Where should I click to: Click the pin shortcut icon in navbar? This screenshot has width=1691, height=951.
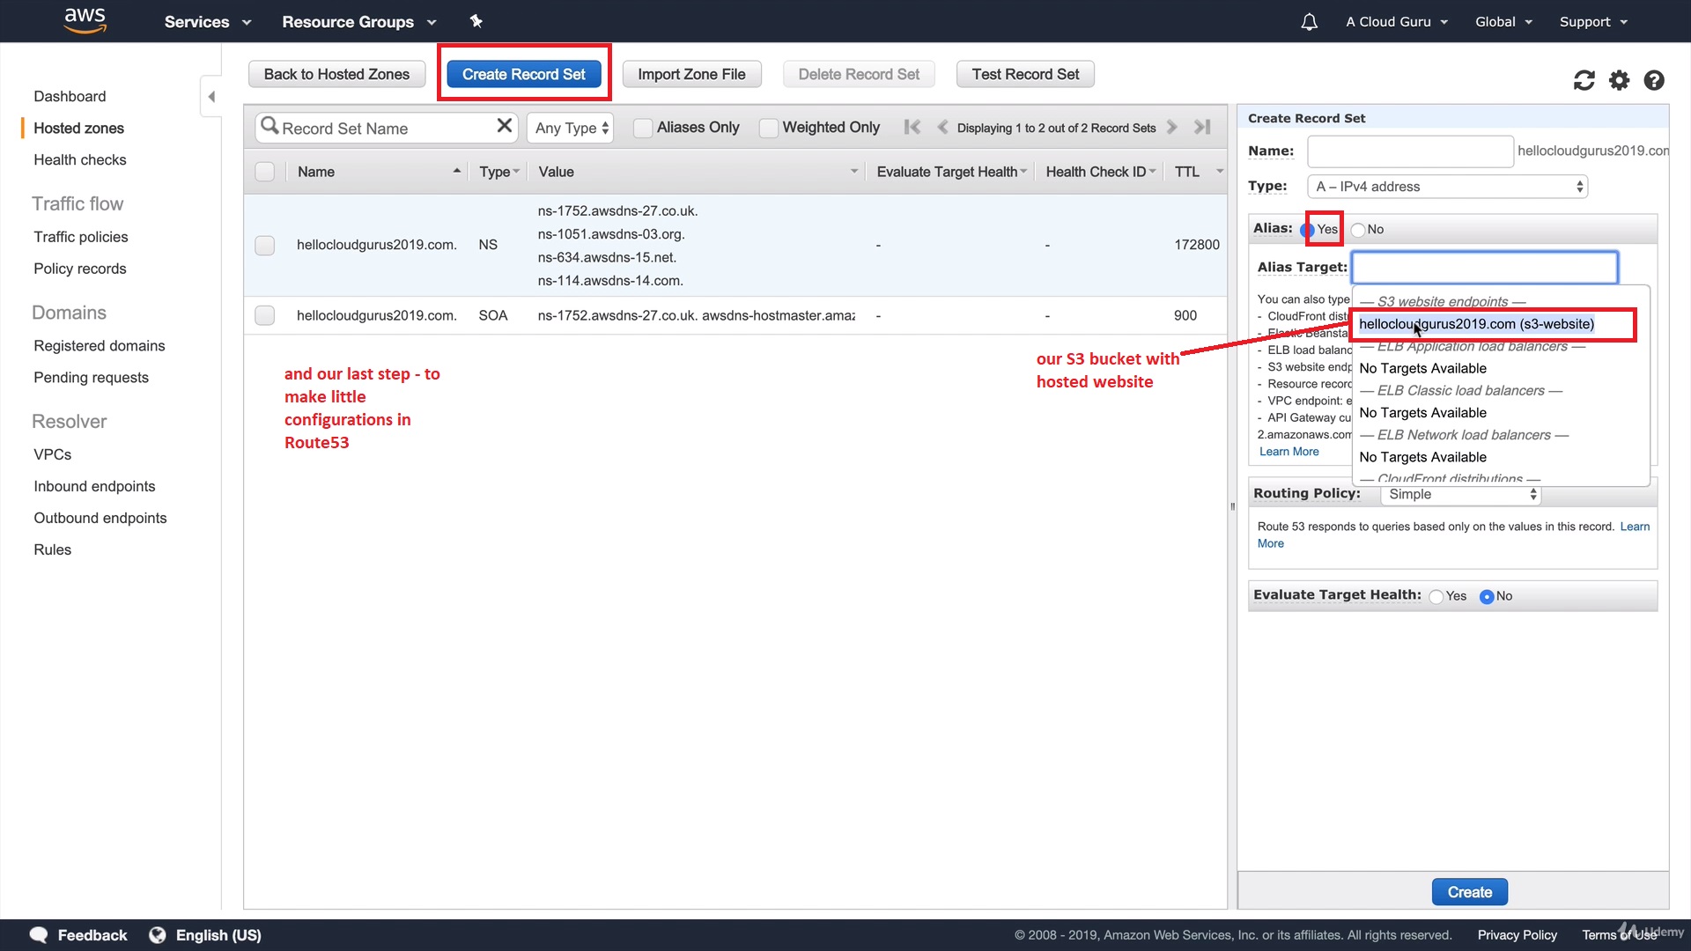[476, 21]
